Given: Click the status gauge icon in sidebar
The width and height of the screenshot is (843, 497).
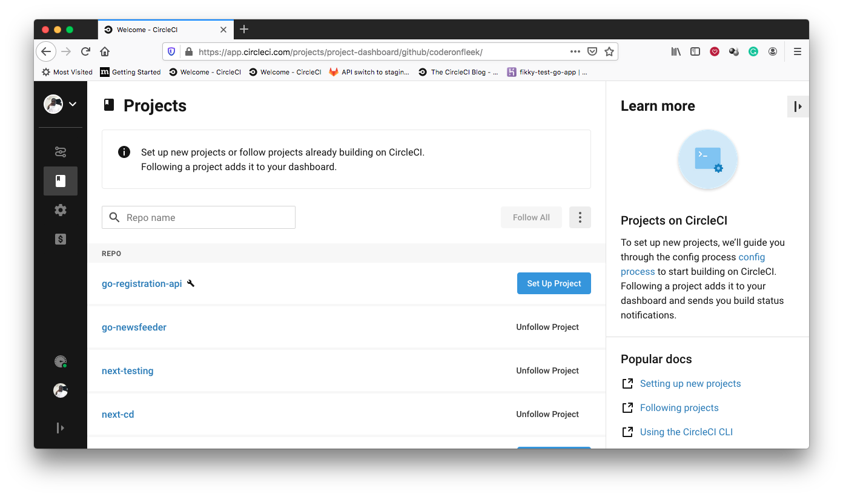Looking at the screenshot, I should coord(60,361).
